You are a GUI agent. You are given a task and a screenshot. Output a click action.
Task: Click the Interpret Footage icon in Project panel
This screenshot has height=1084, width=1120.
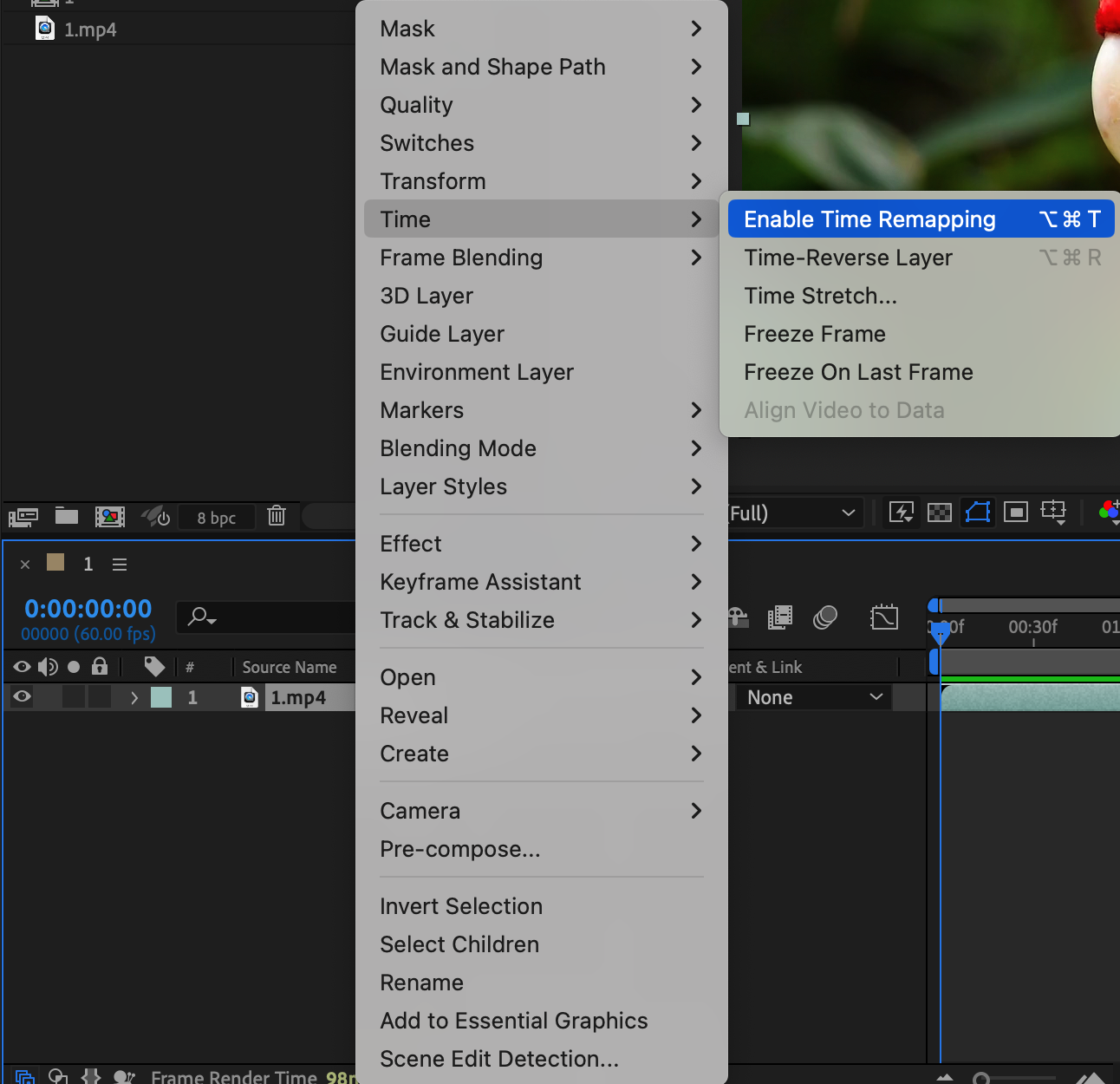(23, 517)
